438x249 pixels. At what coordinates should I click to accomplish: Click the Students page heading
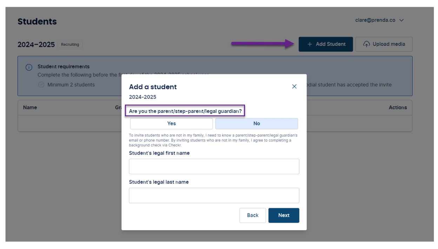[37, 21]
